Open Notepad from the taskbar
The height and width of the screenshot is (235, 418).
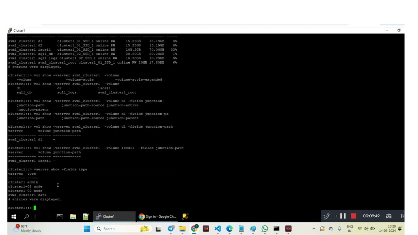tap(241, 229)
